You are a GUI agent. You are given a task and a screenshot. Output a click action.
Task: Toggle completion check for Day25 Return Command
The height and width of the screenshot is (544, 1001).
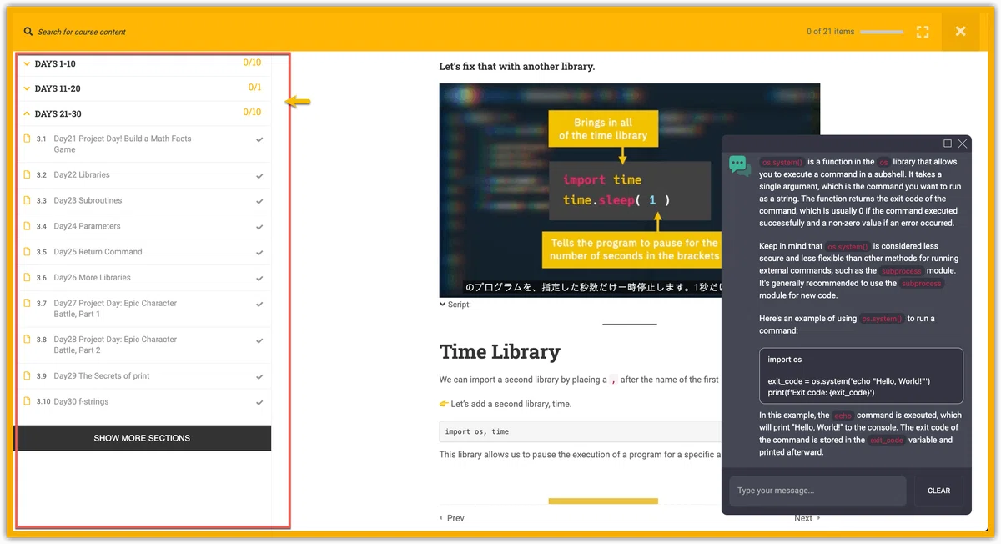click(259, 253)
